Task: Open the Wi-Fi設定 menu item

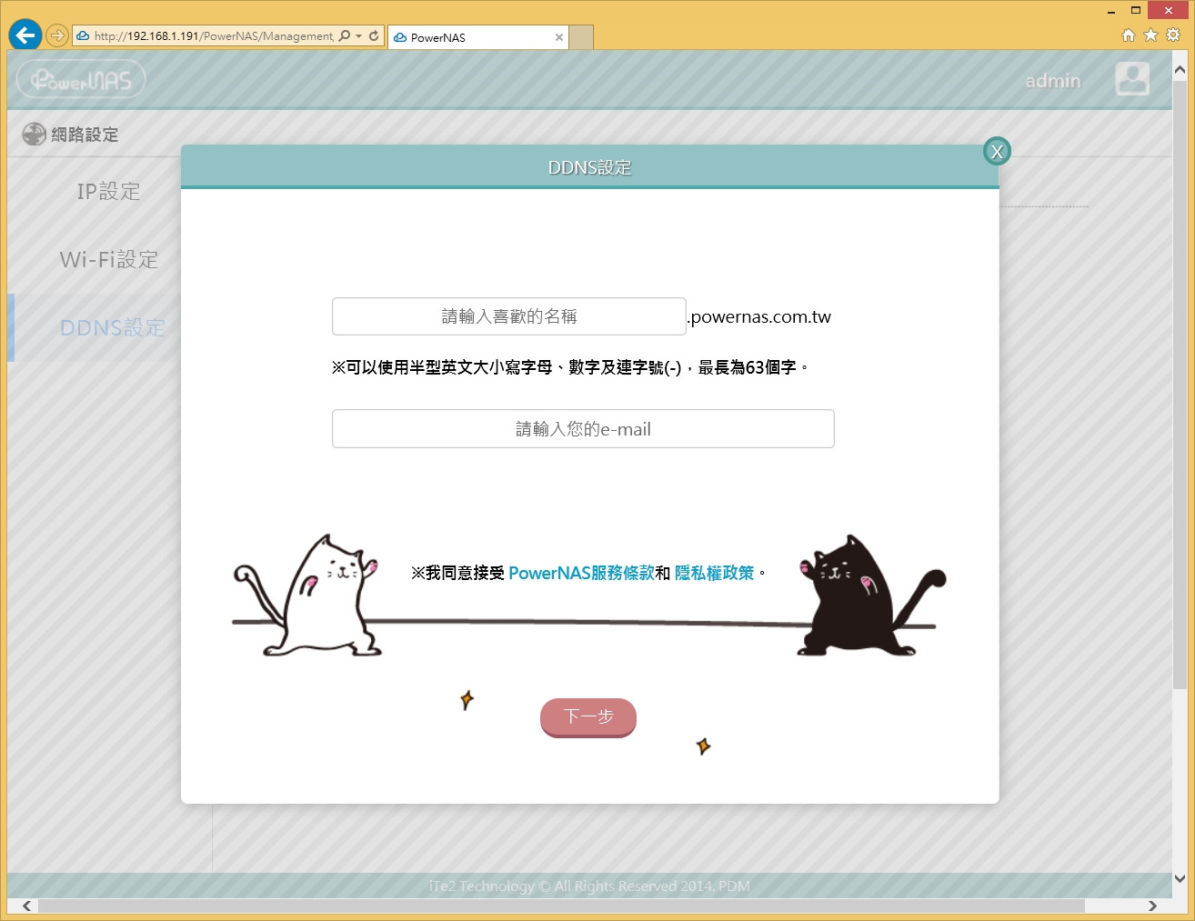Action: pos(109,259)
